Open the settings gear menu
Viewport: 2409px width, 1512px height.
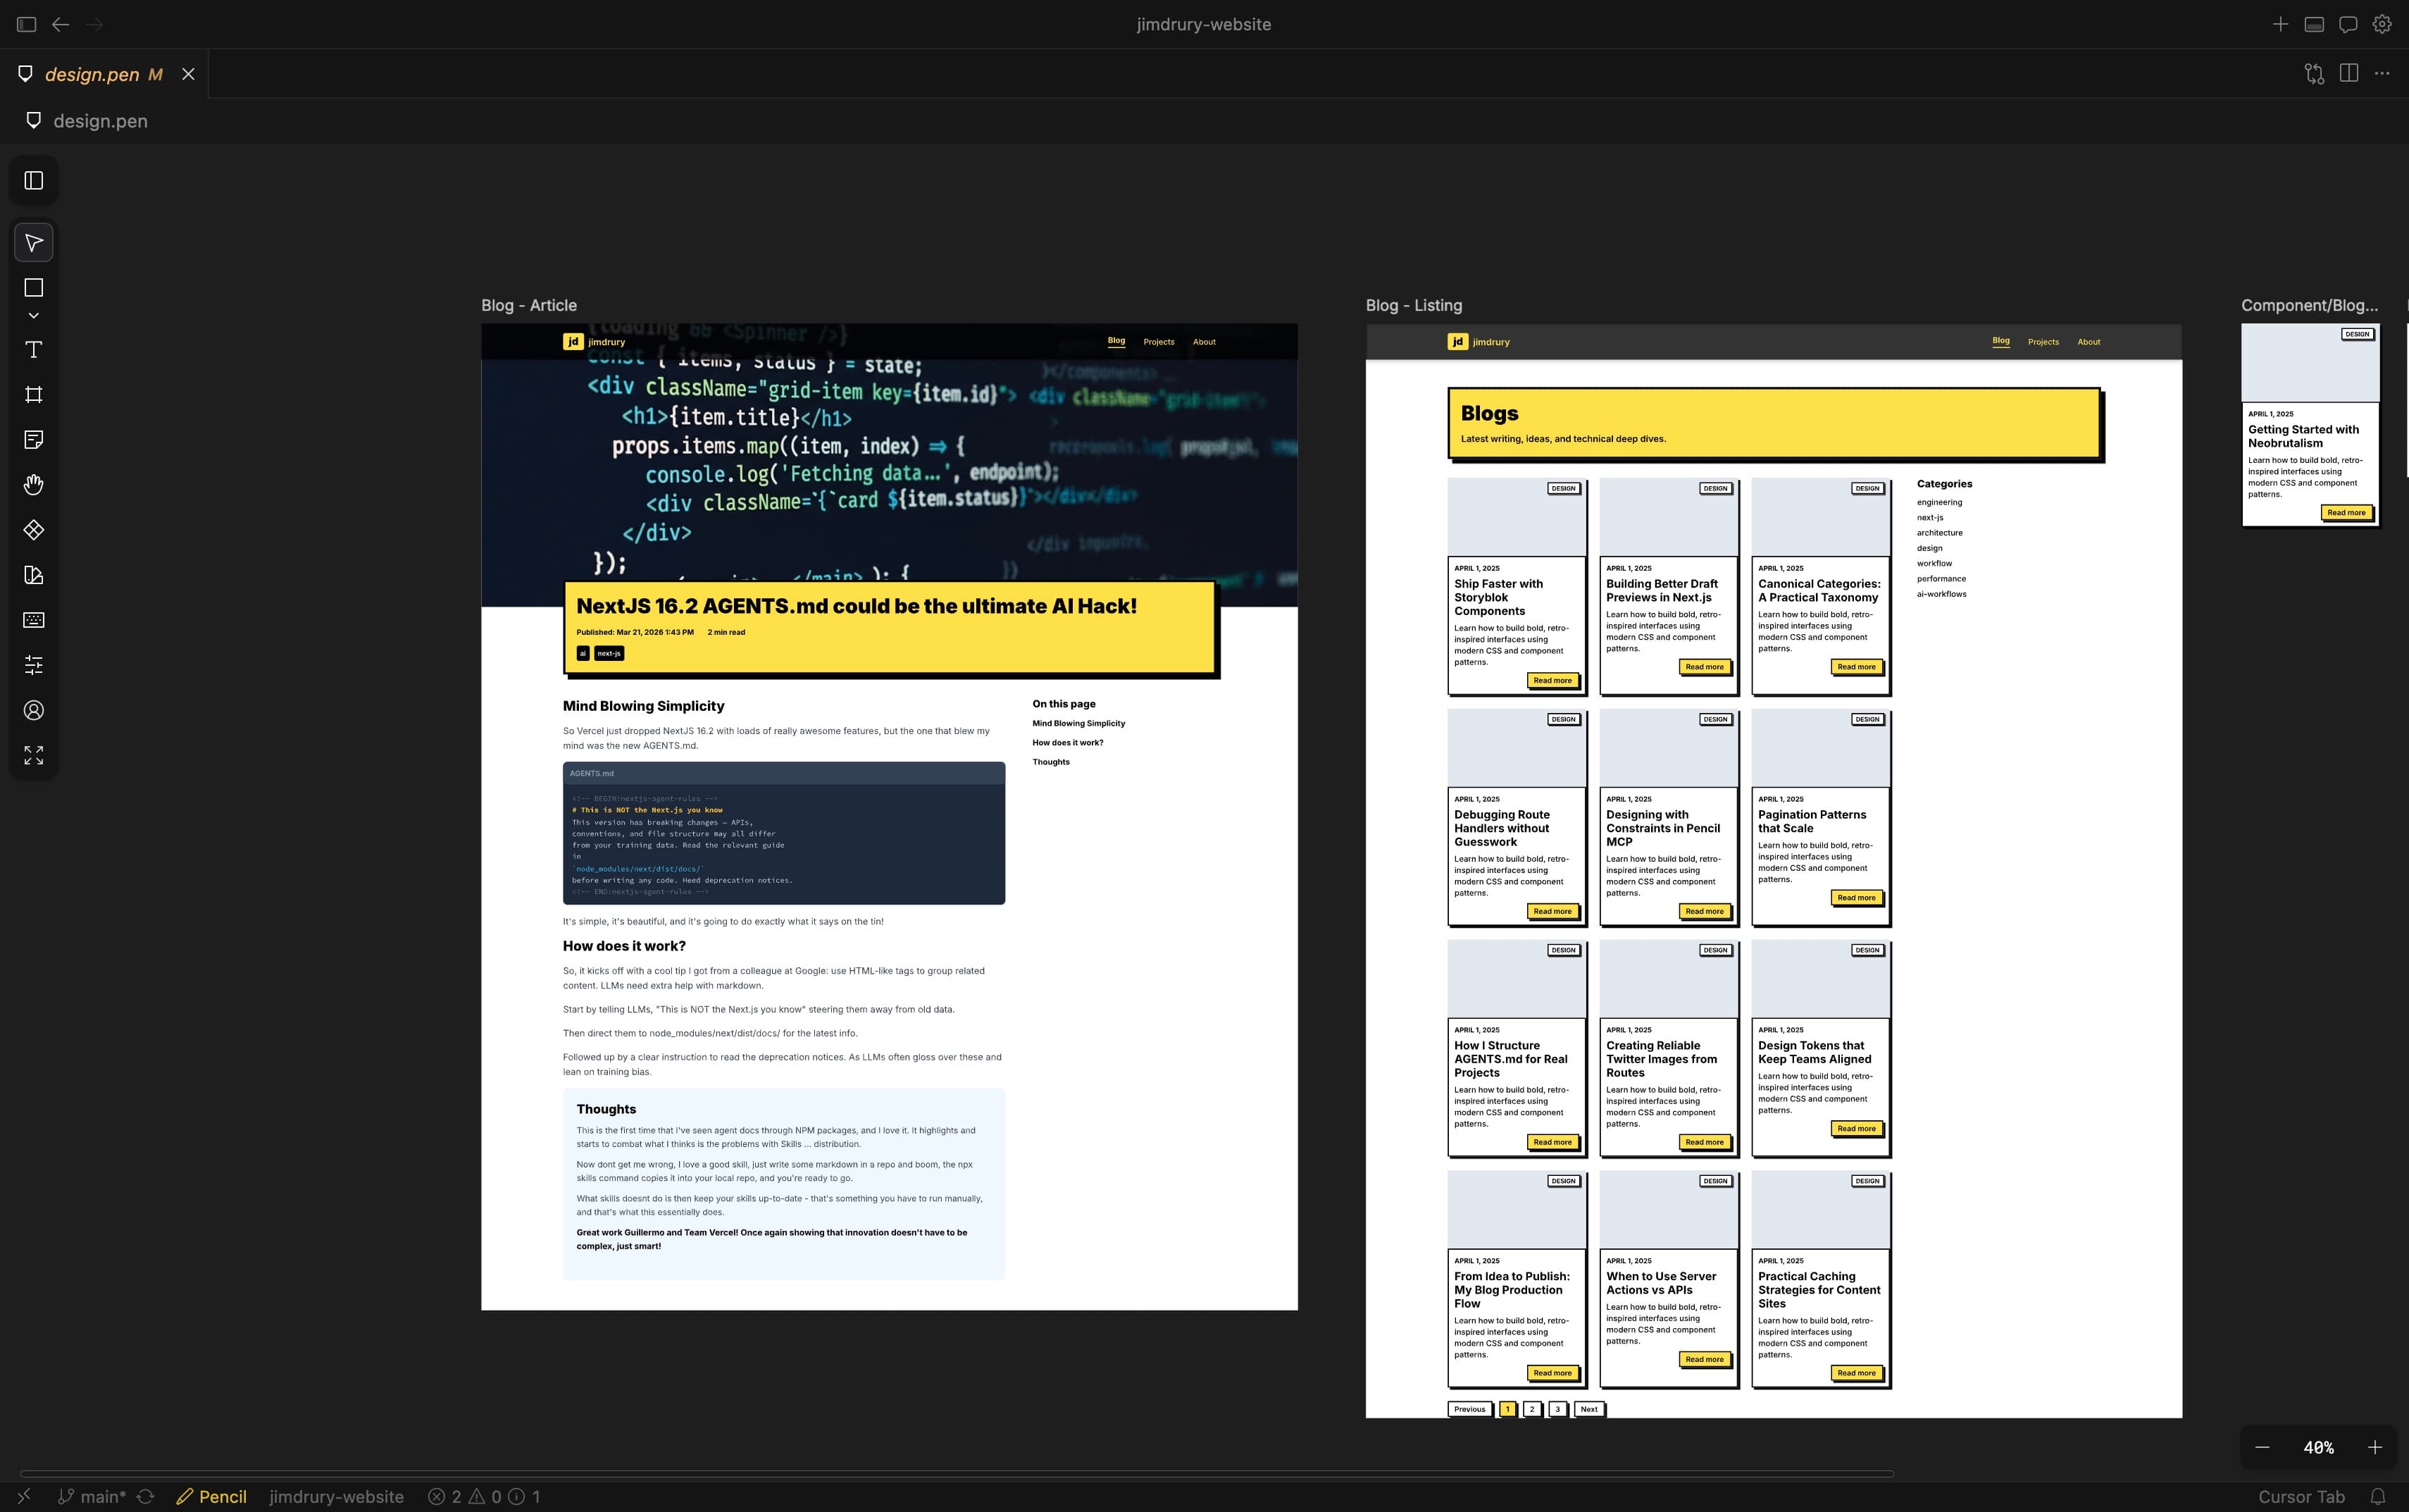click(x=2381, y=23)
